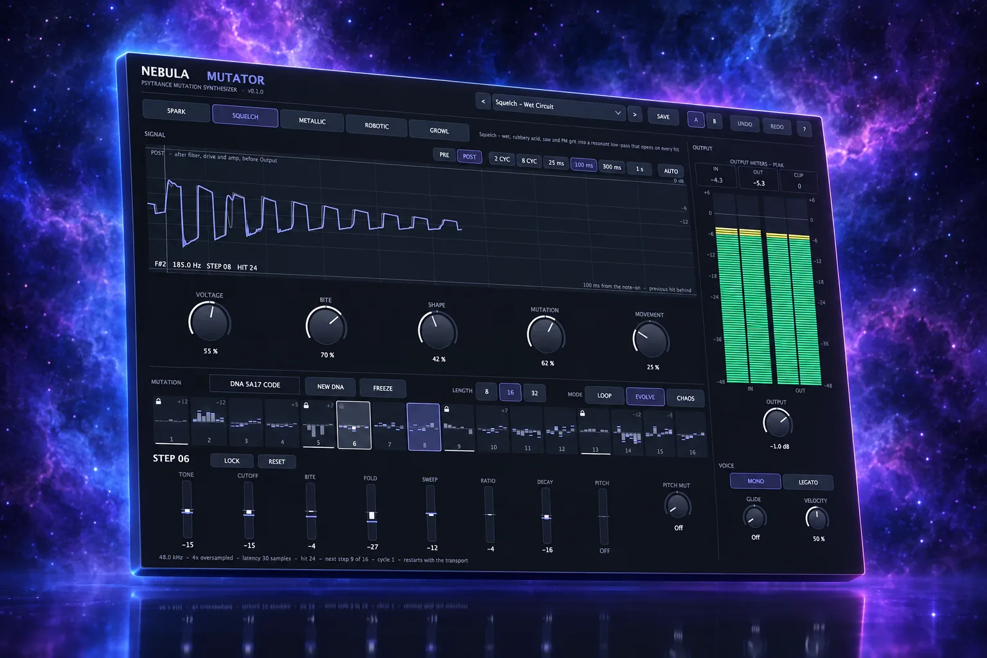987x658 pixels.
Task: Click the Voltage knob
Action: (209, 321)
